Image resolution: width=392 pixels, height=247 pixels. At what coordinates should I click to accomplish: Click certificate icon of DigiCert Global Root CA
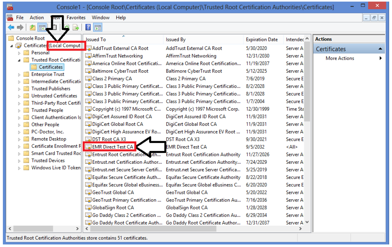click(88, 124)
